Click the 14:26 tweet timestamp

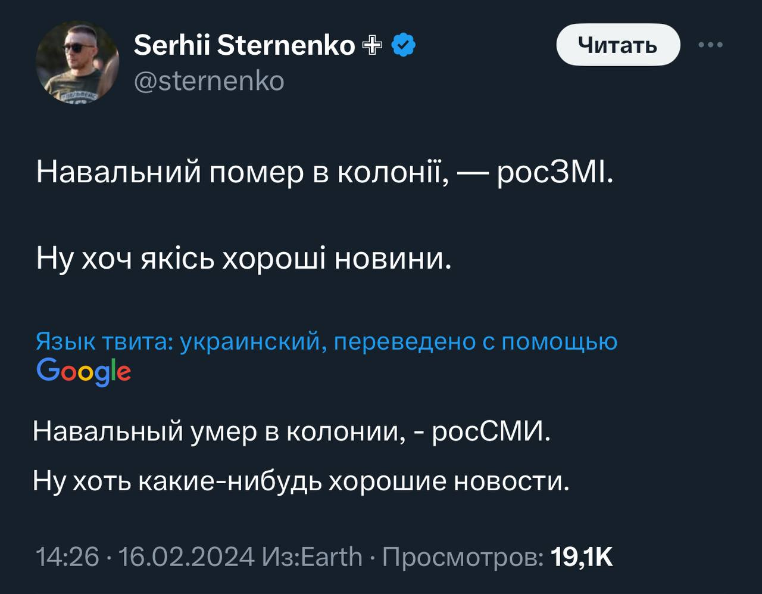click(67, 557)
